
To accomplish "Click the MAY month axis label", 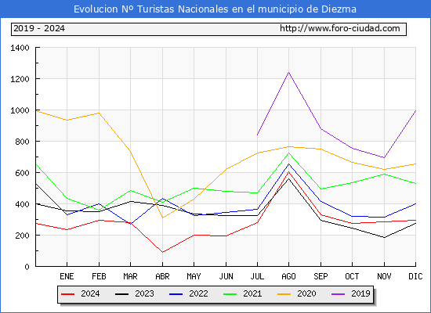I will 194,276.
